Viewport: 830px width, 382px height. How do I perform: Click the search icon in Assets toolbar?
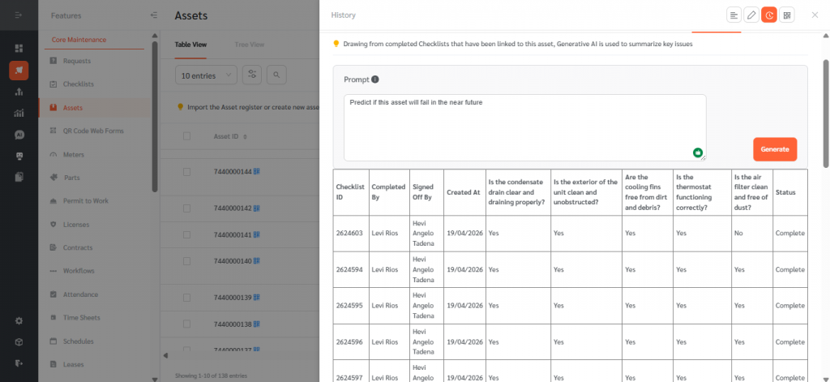click(x=277, y=75)
